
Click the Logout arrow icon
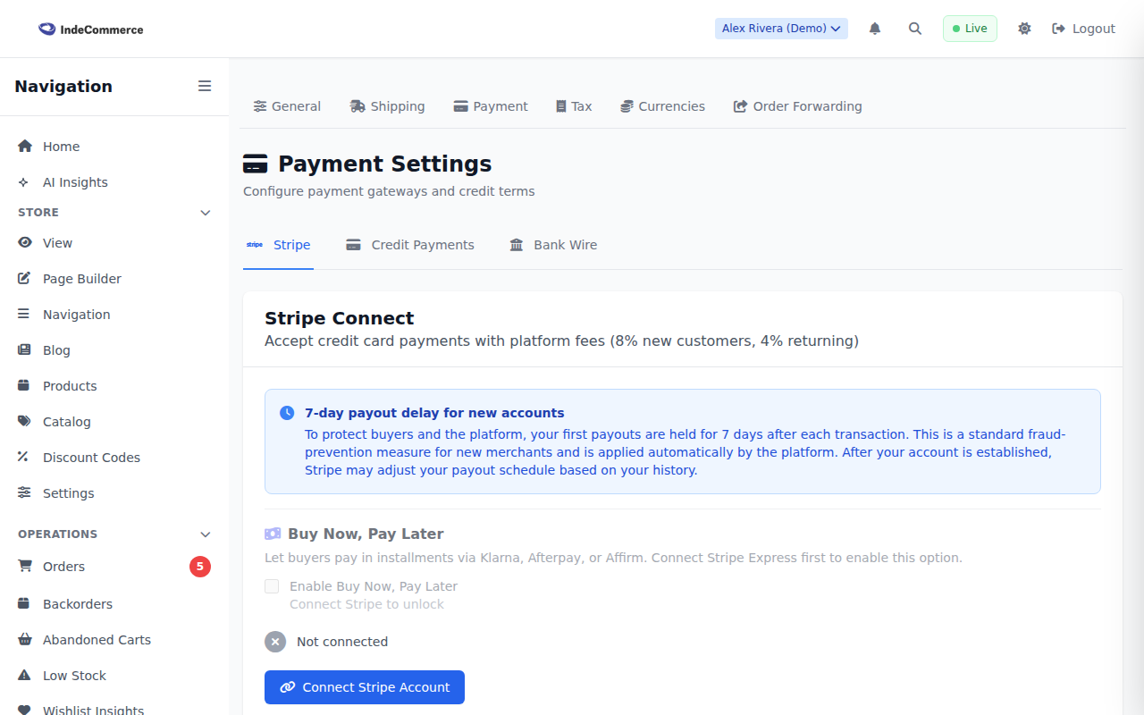coord(1059,29)
